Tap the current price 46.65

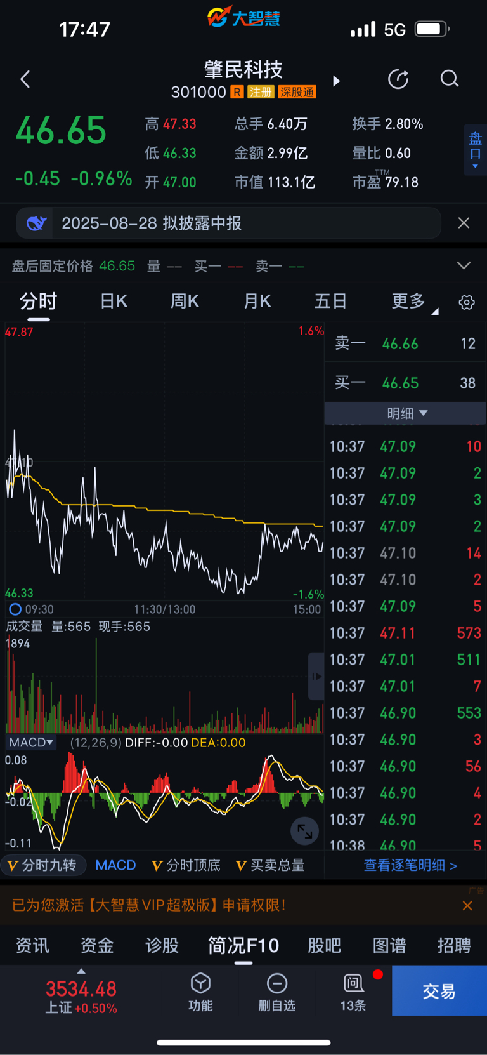61,131
